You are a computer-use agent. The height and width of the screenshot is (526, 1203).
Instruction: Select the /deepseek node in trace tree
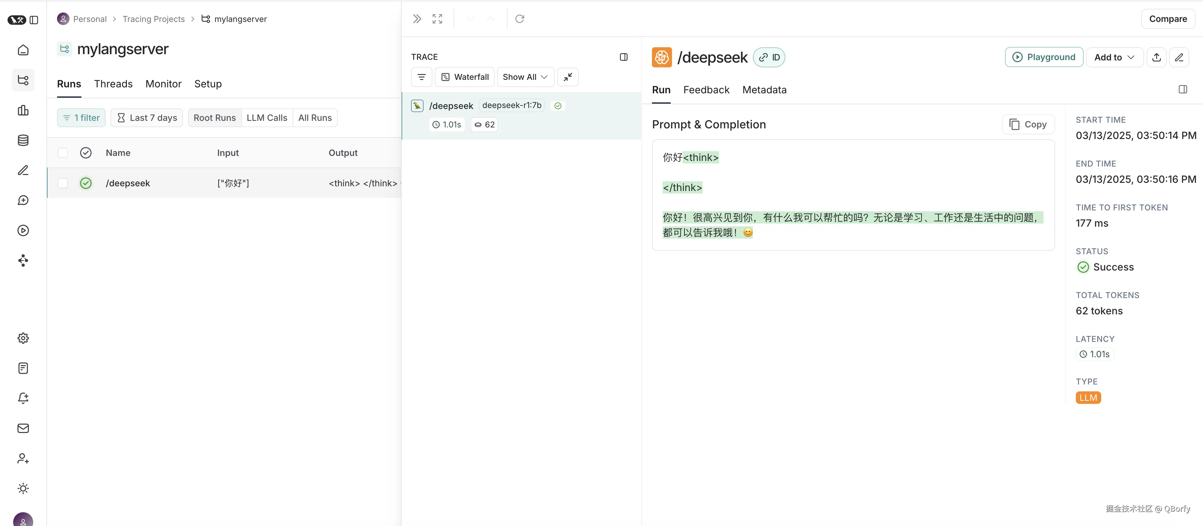click(451, 106)
